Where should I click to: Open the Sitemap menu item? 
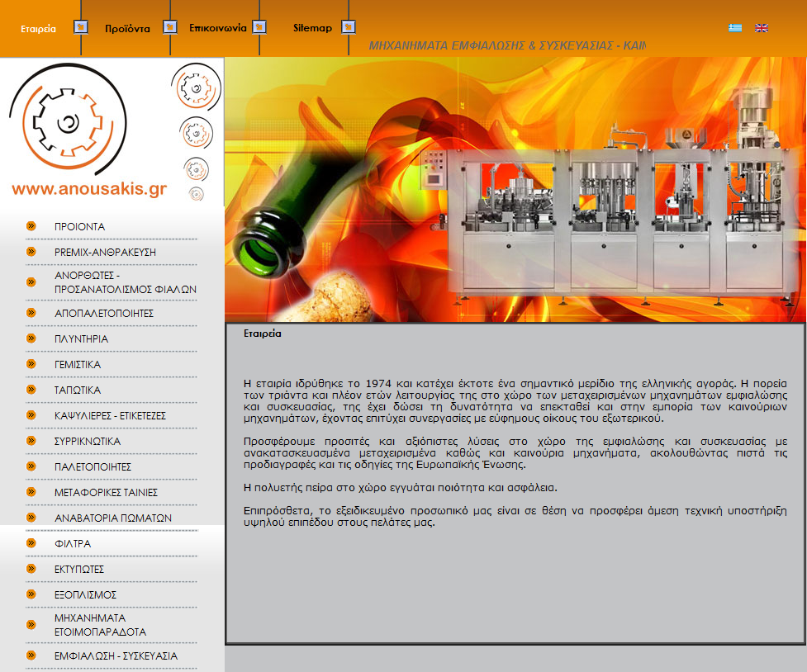pos(312,28)
